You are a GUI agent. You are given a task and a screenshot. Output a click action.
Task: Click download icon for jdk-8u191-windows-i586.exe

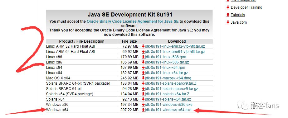coord(143,105)
